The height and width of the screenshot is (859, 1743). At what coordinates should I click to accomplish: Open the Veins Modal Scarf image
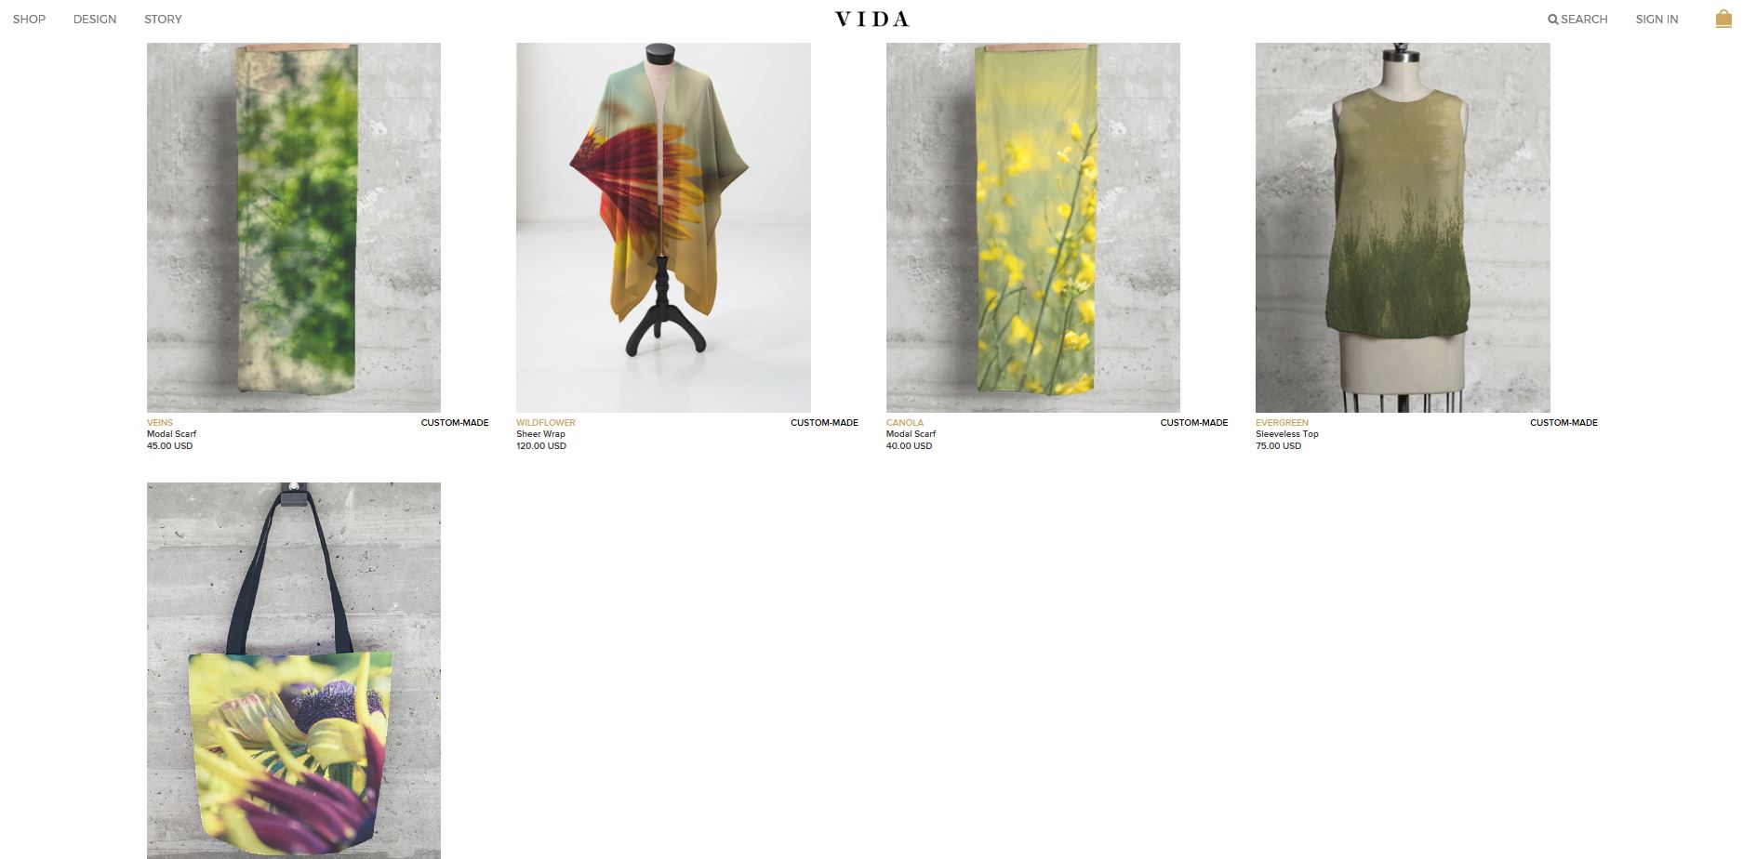(x=294, y=227)
